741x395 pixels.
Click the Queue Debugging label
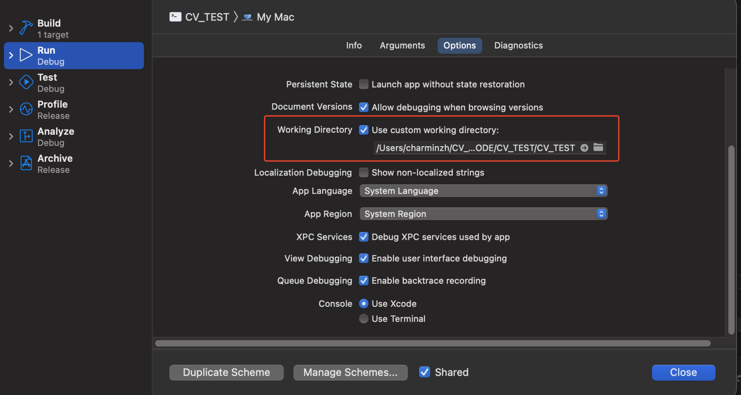pyautogui.click(x=315, y=281)
